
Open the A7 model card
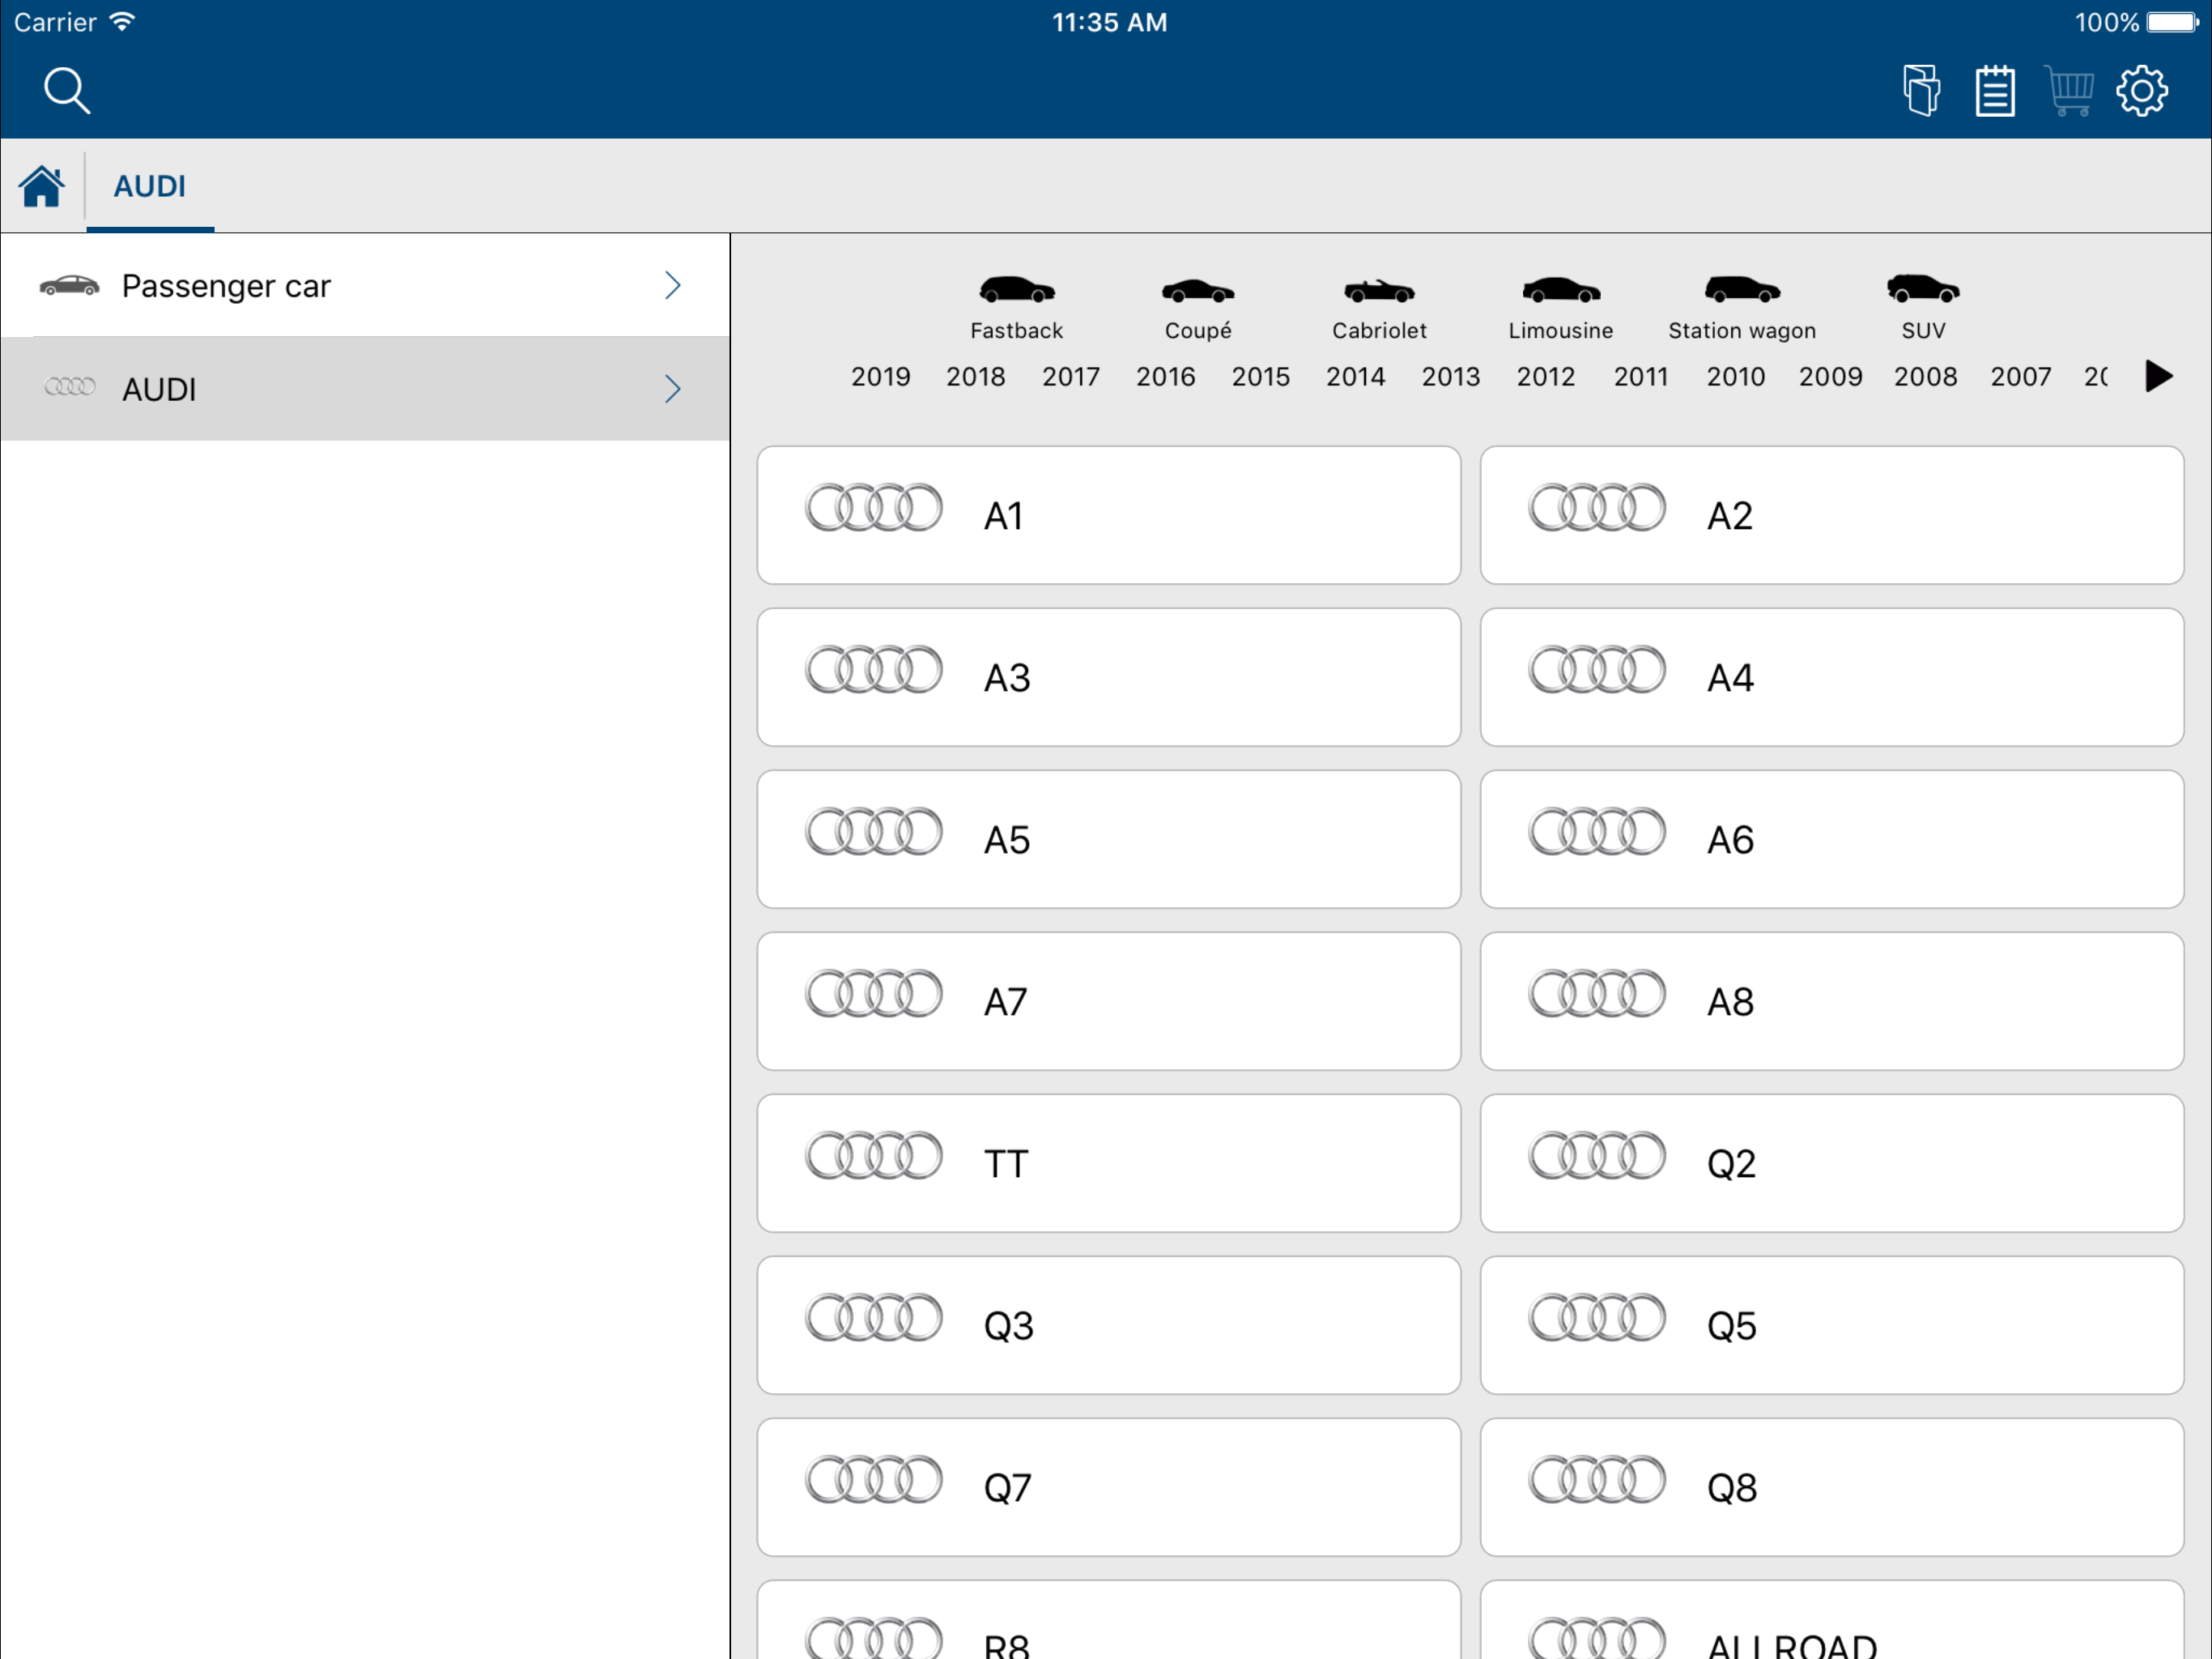[x=1108, y=1001]
